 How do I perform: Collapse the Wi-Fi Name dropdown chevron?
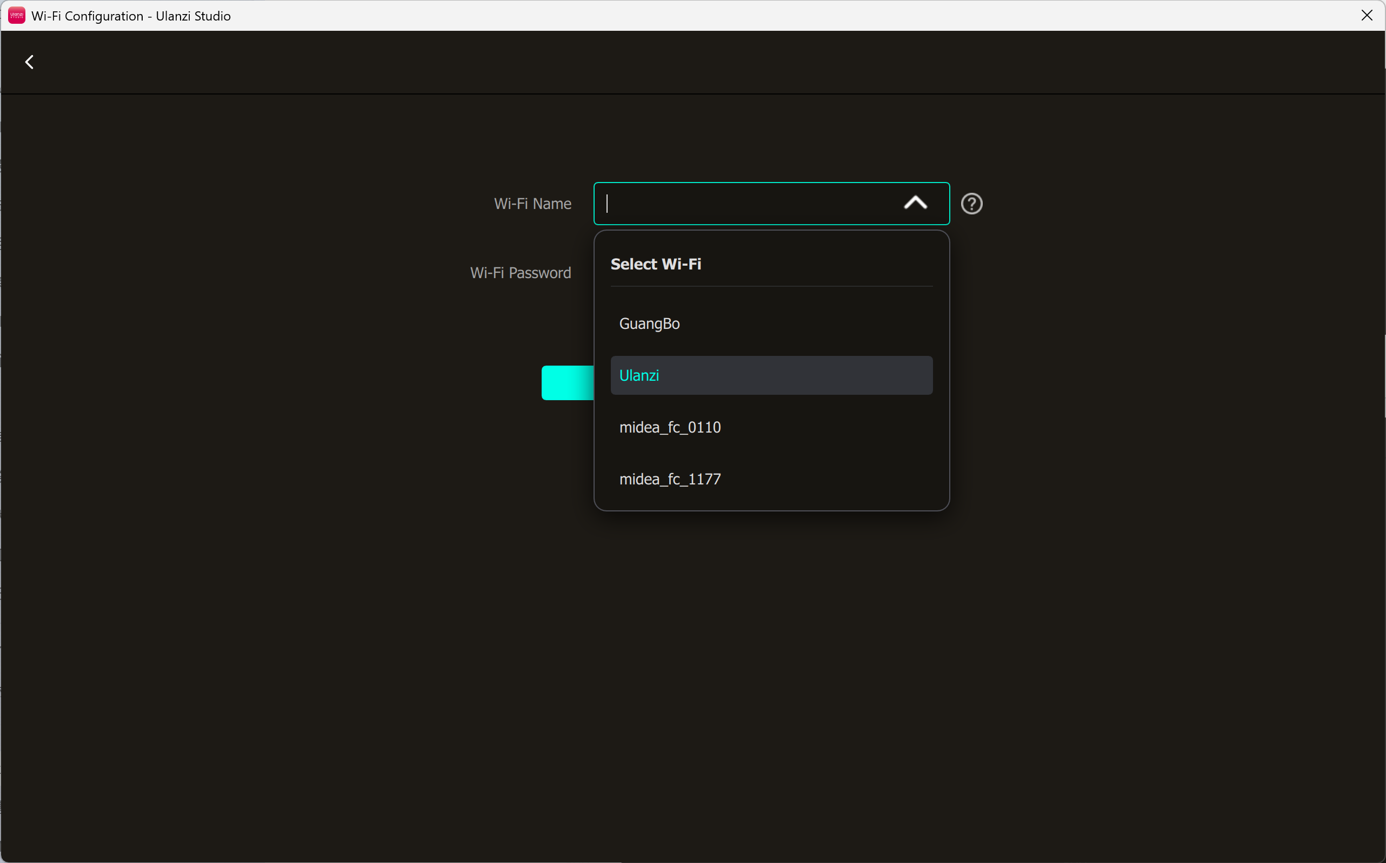point(915,203)
